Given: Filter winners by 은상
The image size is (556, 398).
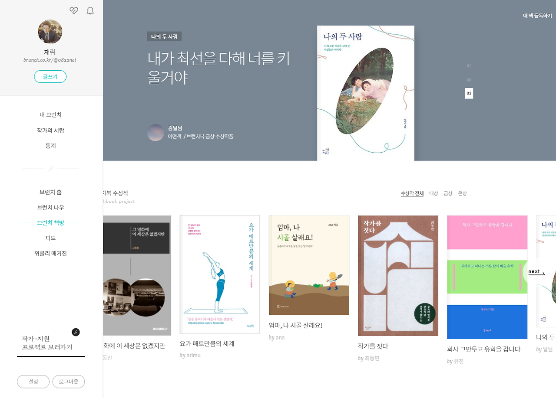Looking at the screenshot, I should (462, 193).
